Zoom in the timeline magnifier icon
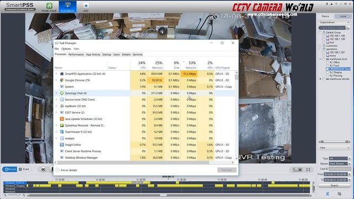 coord(24,195)
